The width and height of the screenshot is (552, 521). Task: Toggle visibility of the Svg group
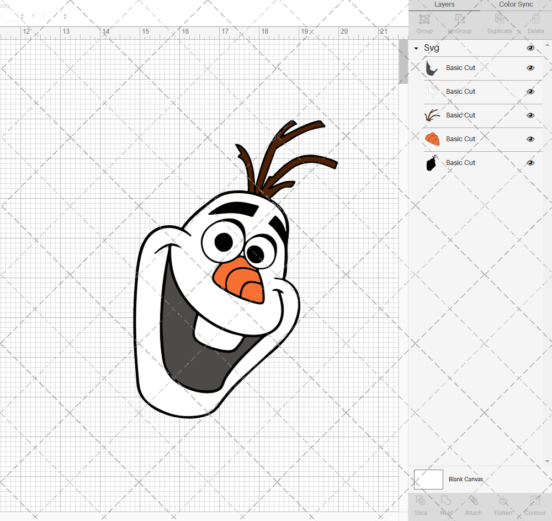pos(530,48)
